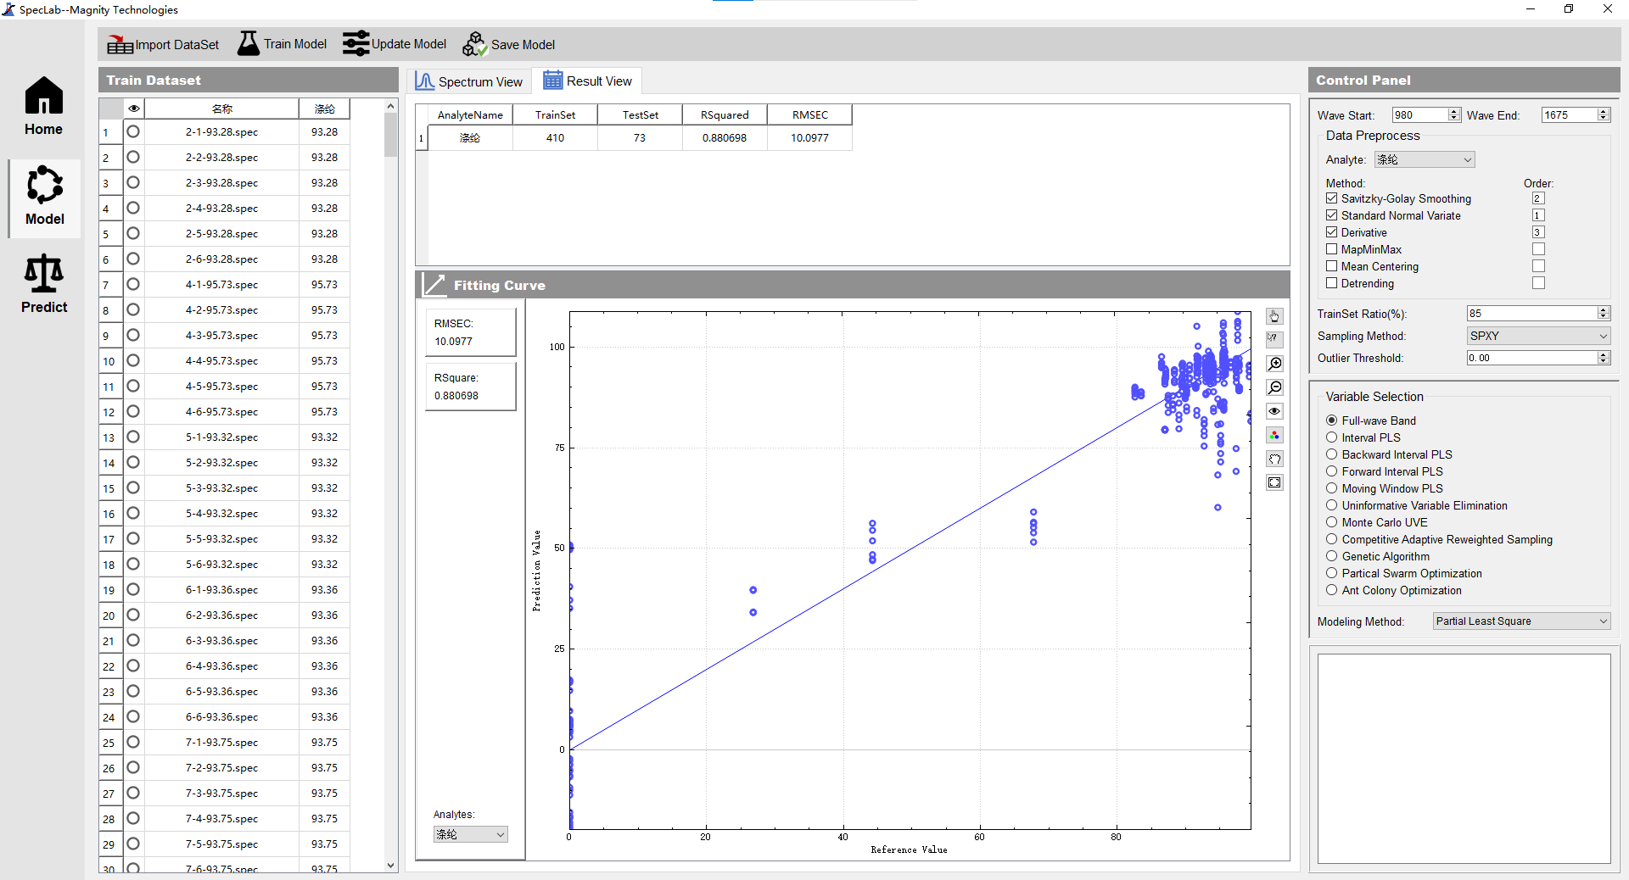Click the zoom in magnifier on chart toolbar
Viewport: 1629px width, 880px height.
1274,364
